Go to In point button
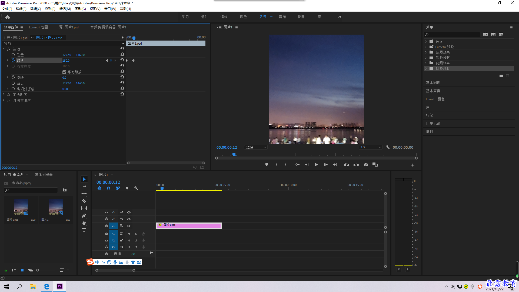 coord(297,165)
